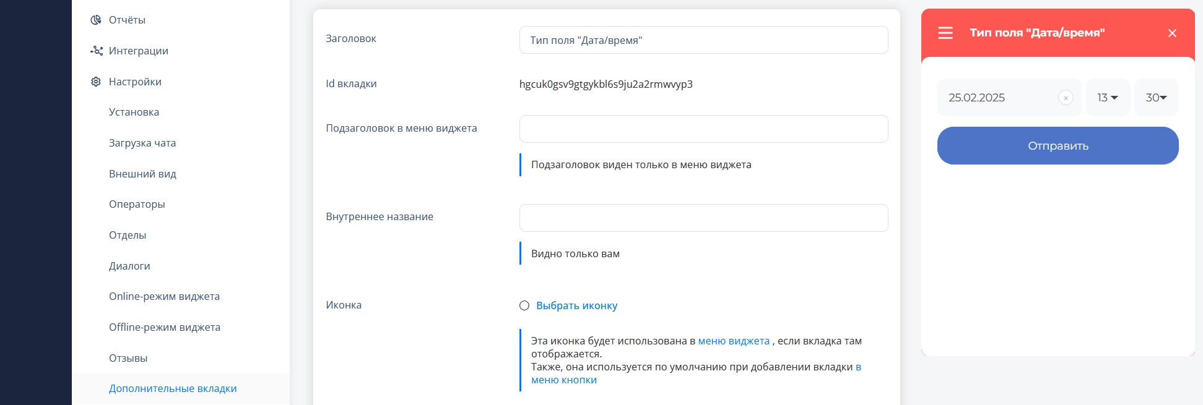Focus the Подзаголовок в меню виджета field
Viewport: 1203px width, 405px height.
point(703,129)
